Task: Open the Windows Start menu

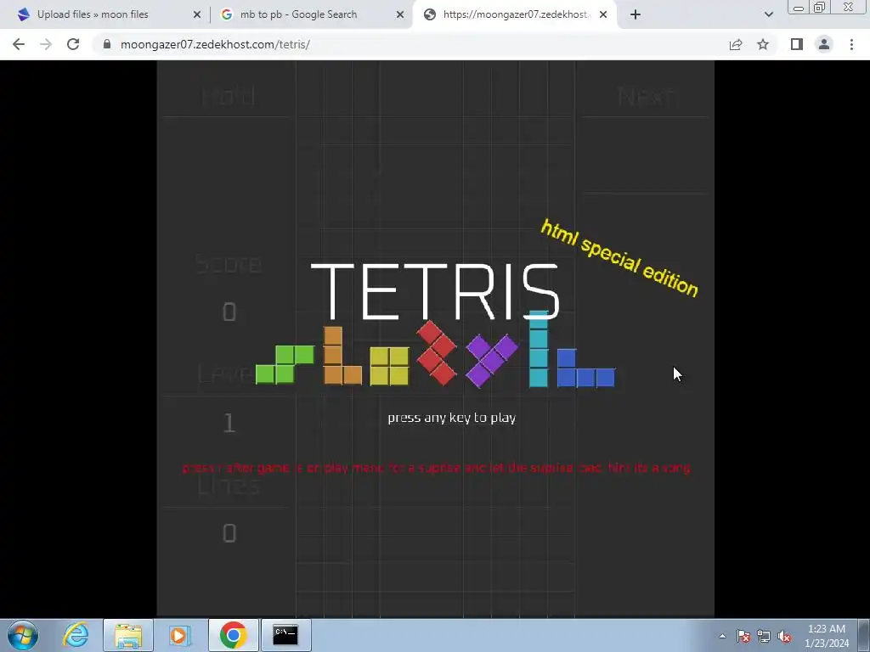Action: (22, 635)
